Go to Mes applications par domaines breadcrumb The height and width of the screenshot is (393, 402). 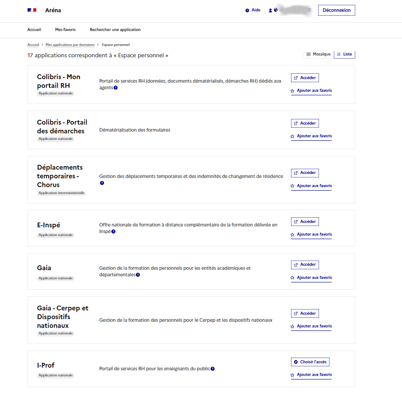pyautogui.click(x=70, y=45)
